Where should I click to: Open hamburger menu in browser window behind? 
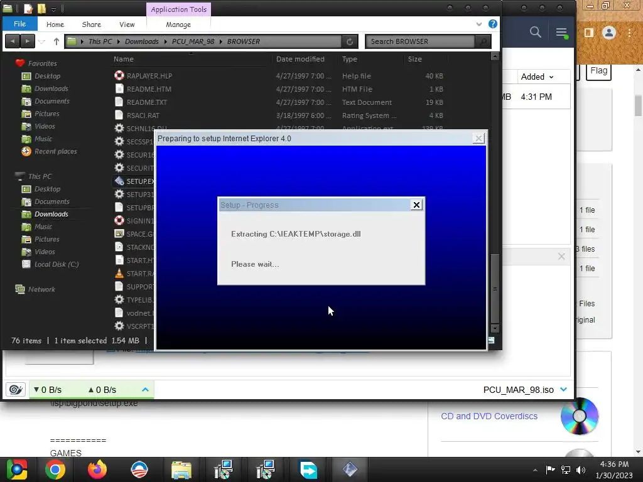[561, 33]
